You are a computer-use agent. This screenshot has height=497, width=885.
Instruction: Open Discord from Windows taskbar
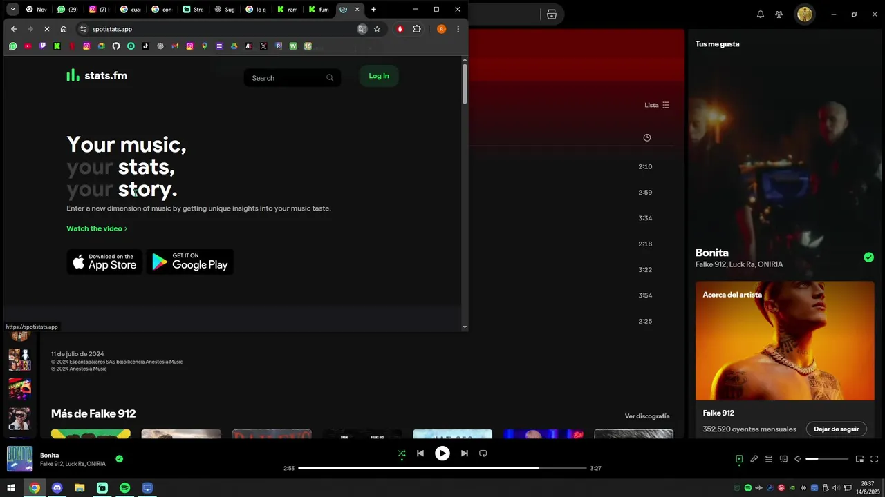57,488
